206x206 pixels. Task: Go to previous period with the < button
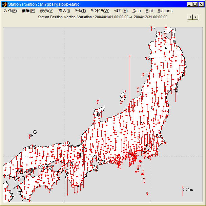[190, 17]
